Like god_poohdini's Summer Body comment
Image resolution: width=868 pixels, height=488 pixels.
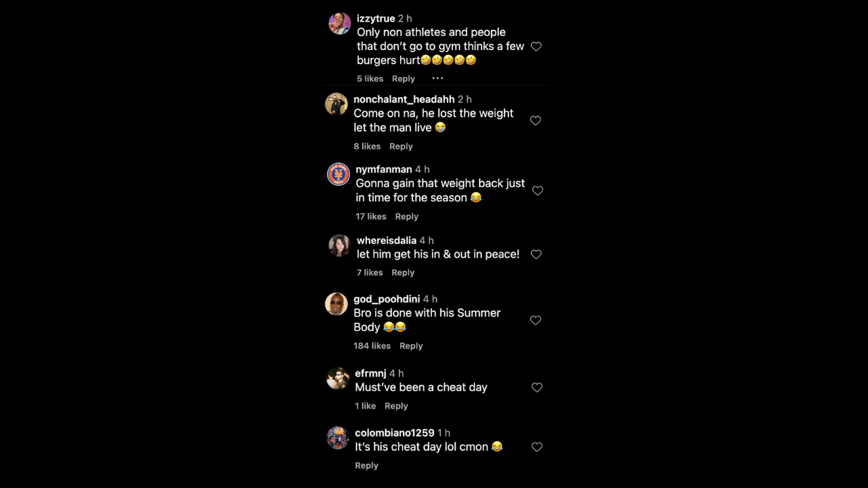[536, 320]
